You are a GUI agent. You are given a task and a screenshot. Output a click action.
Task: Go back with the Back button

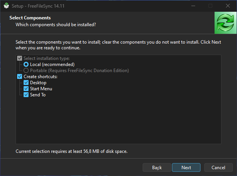(x=157, y=168)
